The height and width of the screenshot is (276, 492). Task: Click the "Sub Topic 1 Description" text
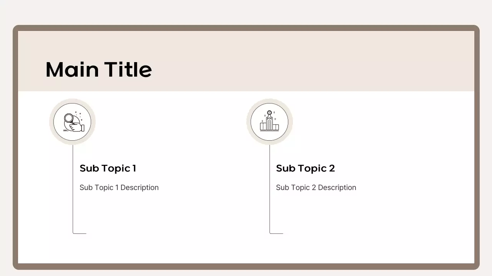click(119, 187)
